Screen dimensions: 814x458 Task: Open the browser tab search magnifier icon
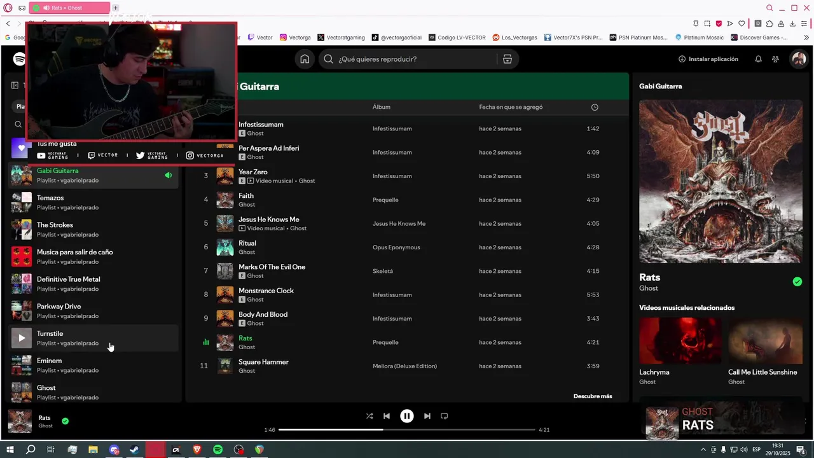(769, 8)
